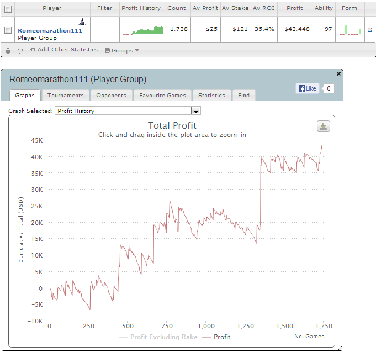Toggle the Profit legend series
376x352 pixels.
(216, 337)
